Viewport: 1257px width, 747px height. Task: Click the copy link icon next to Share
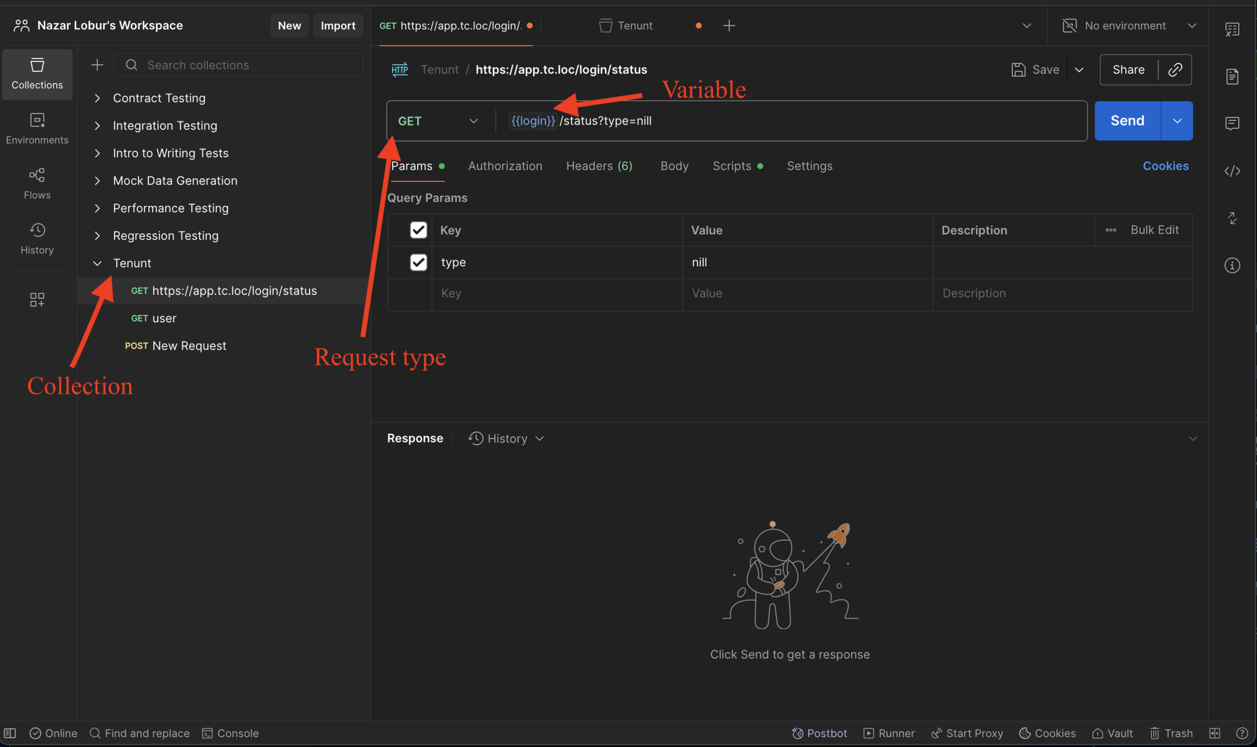(1175, 70)
